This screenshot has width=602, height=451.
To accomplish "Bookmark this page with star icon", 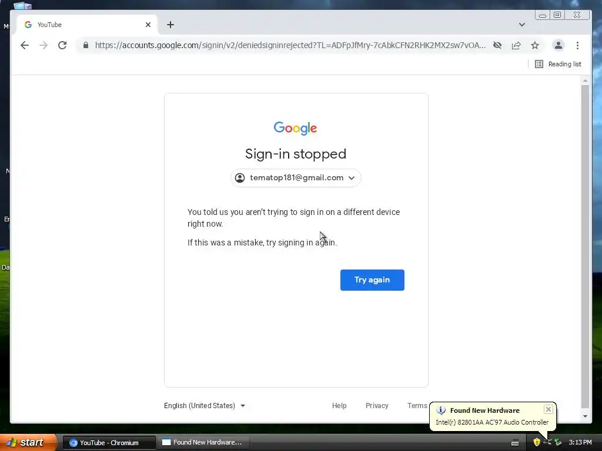I will 535,45.
